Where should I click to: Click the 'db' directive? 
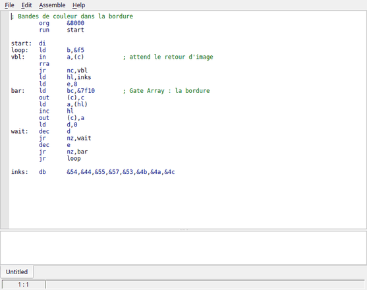(x=42, y=172)
